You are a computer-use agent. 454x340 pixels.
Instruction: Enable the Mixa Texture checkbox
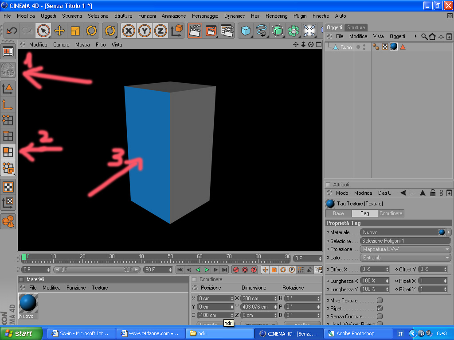tap(380, 301)
